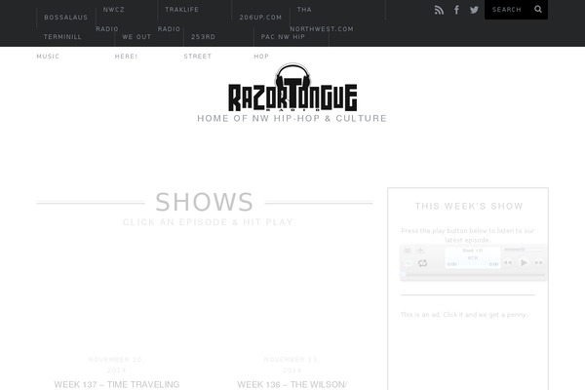This screenshot has width=585, height=390.
Task: Open the PAC NW HIP HOP menu link
Action: pos(280,46)
